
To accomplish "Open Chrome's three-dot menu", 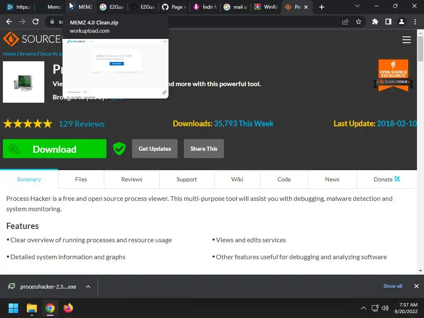I will click(415, 22).
